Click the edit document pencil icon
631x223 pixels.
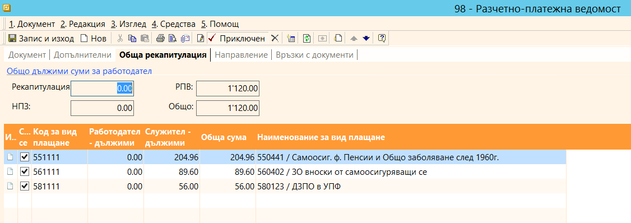(x=201, y=38)
